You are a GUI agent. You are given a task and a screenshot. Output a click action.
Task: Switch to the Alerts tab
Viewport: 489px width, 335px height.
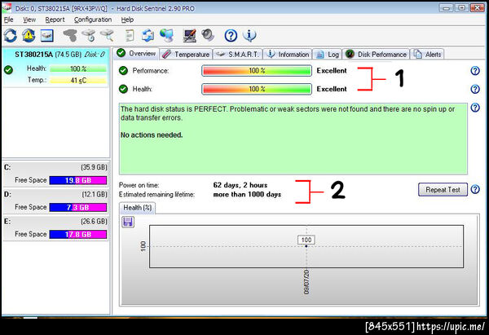[x=427, y=55]
